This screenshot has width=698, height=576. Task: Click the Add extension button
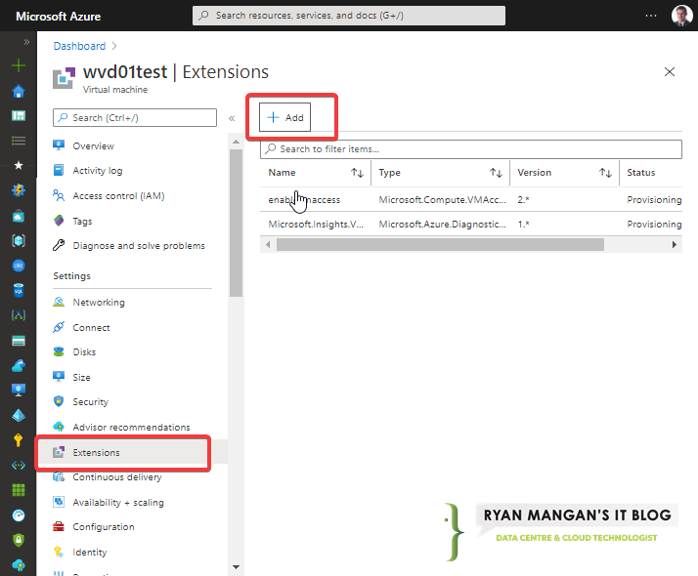coord(284,117)
